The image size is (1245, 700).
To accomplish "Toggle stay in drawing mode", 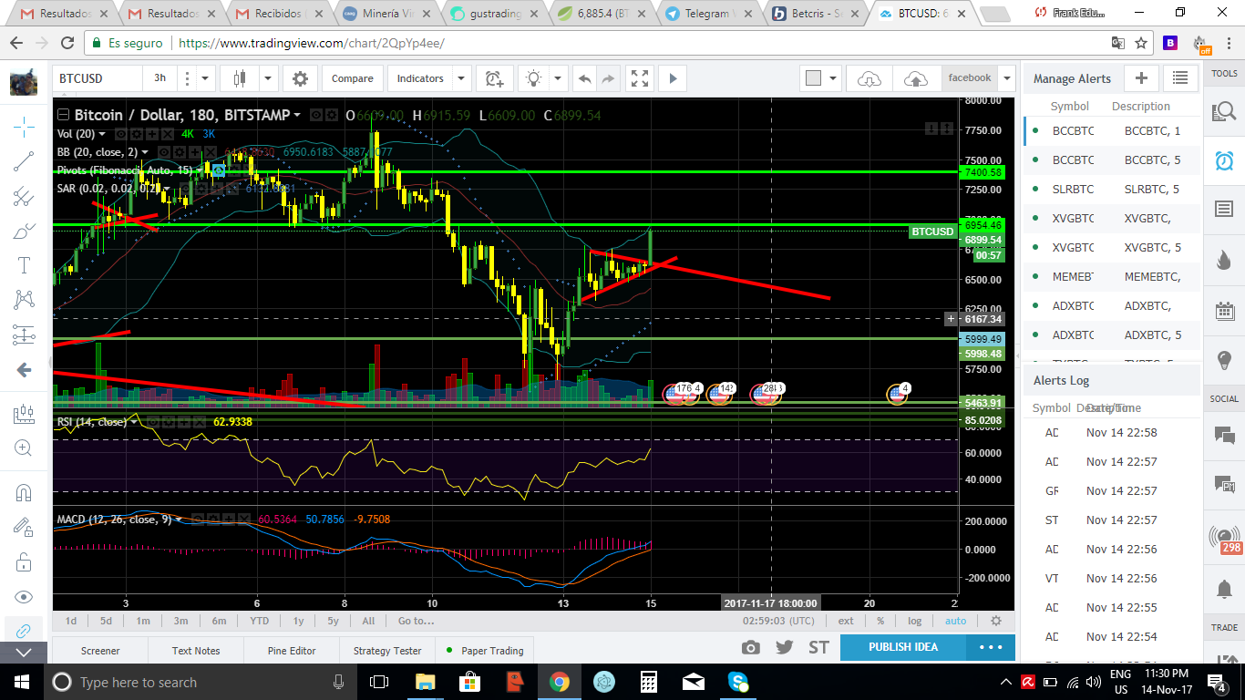I will [x=24, y=527].
